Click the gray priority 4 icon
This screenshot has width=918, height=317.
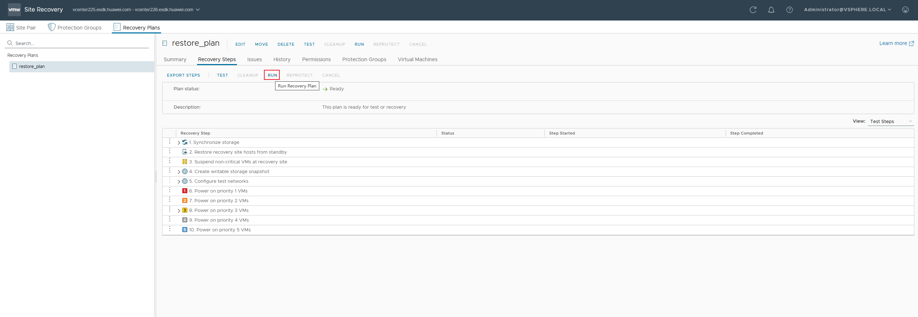(185, 220)
